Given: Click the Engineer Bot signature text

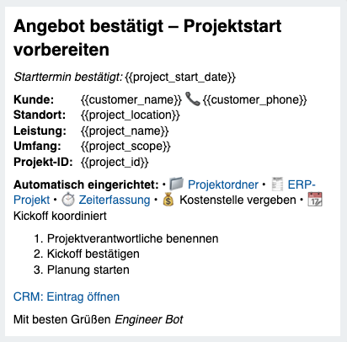Looking at the screenshot, I should pos(149,319).
